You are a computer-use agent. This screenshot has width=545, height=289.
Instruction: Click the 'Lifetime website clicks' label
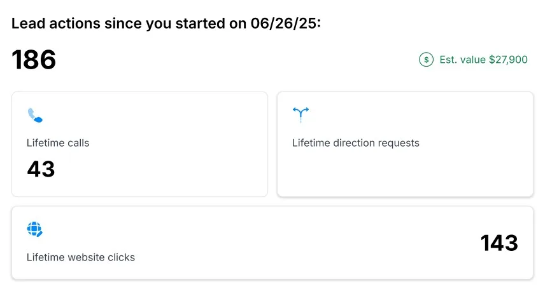81,257
